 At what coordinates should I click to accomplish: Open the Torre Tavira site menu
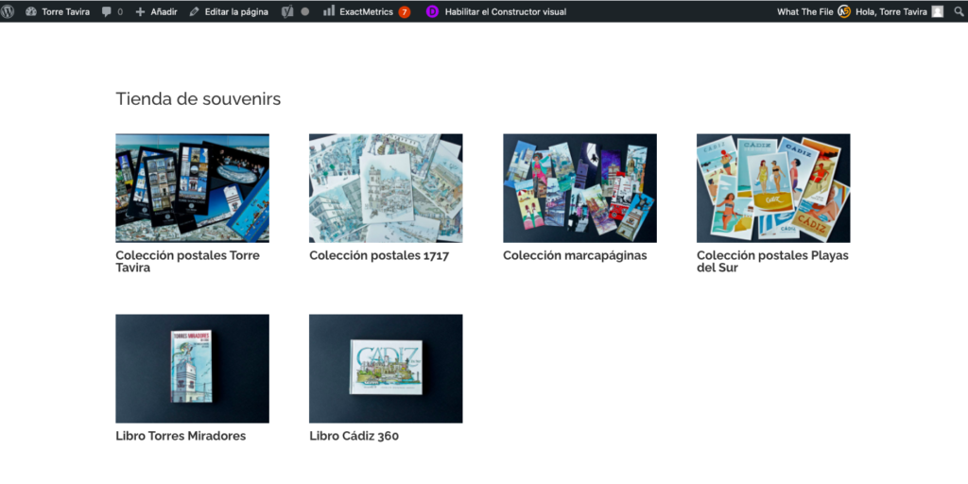tap(57, 11)
